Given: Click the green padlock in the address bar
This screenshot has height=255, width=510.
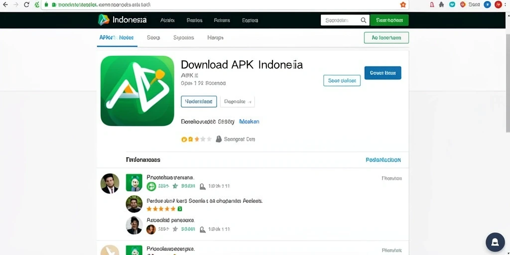Looking at the screenshot, I should point(46,5).
